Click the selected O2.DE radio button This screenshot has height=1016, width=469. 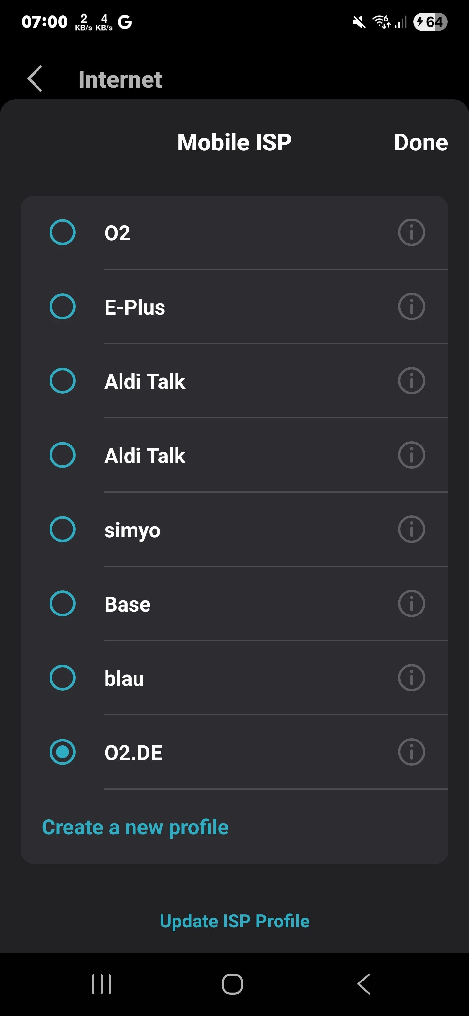click(x=62, y=752)
